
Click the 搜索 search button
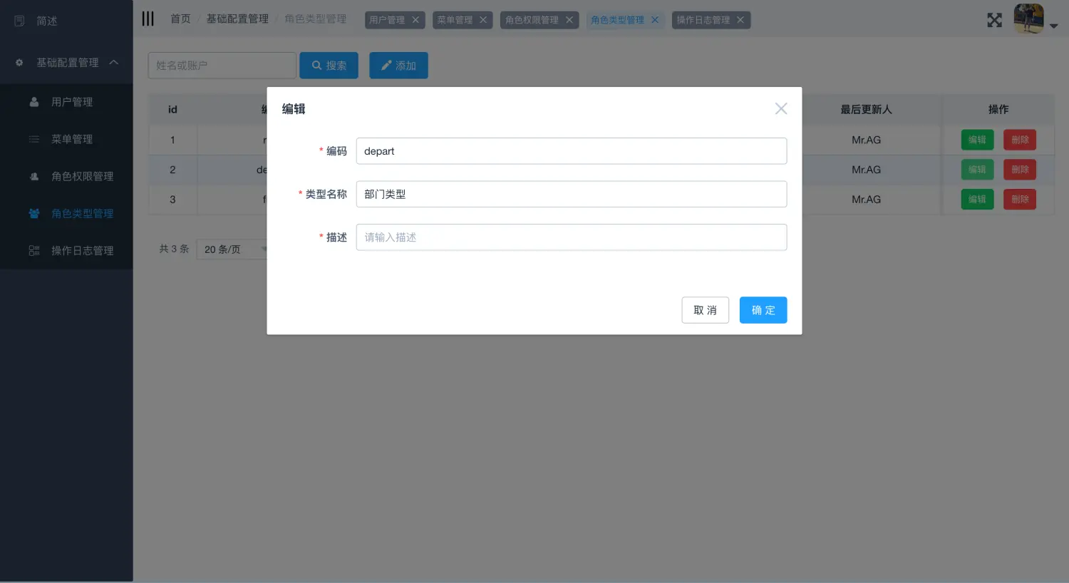point(329,66)
